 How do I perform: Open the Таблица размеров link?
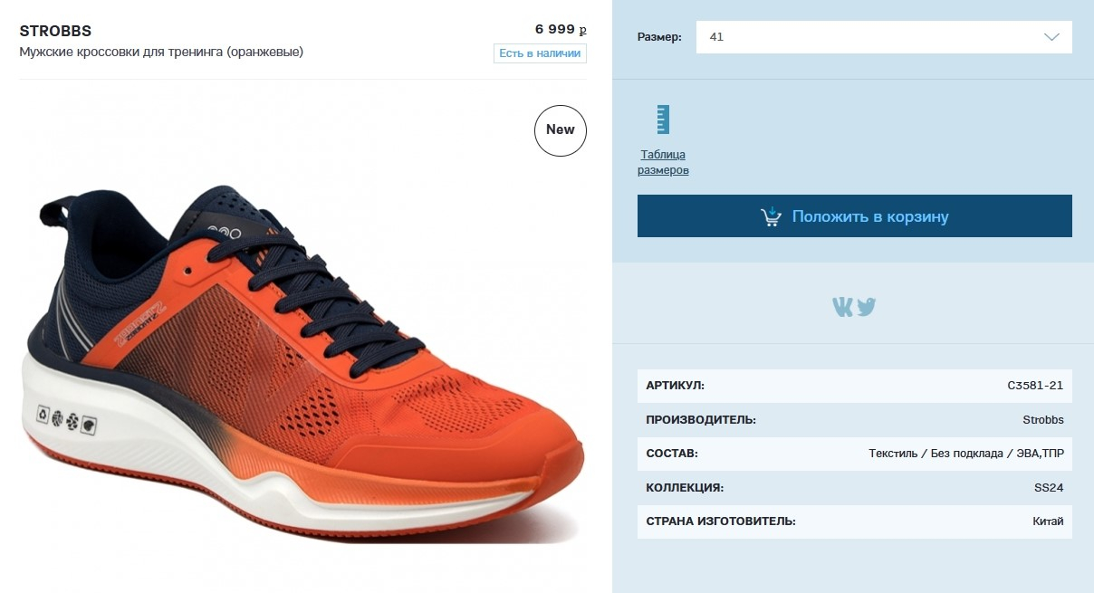663,162
